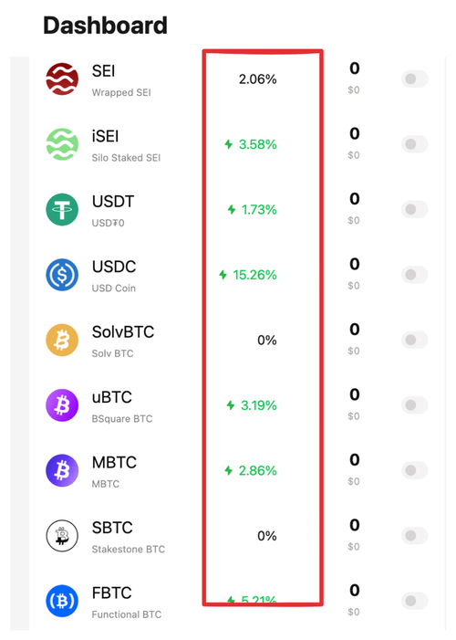Click the iSEI 3.58% boosted rate
This screenshot has width=456, height=640.
point(257,144)
